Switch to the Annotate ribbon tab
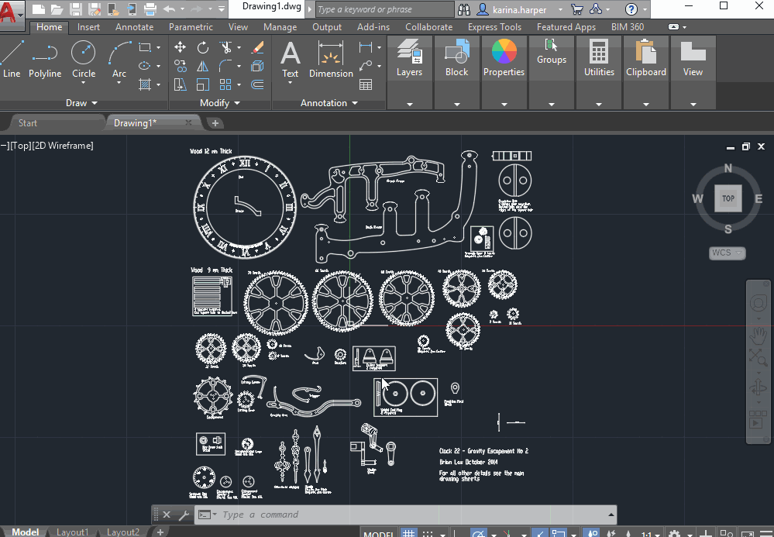This screenshot has height=537, width=774. click(134, 27)
